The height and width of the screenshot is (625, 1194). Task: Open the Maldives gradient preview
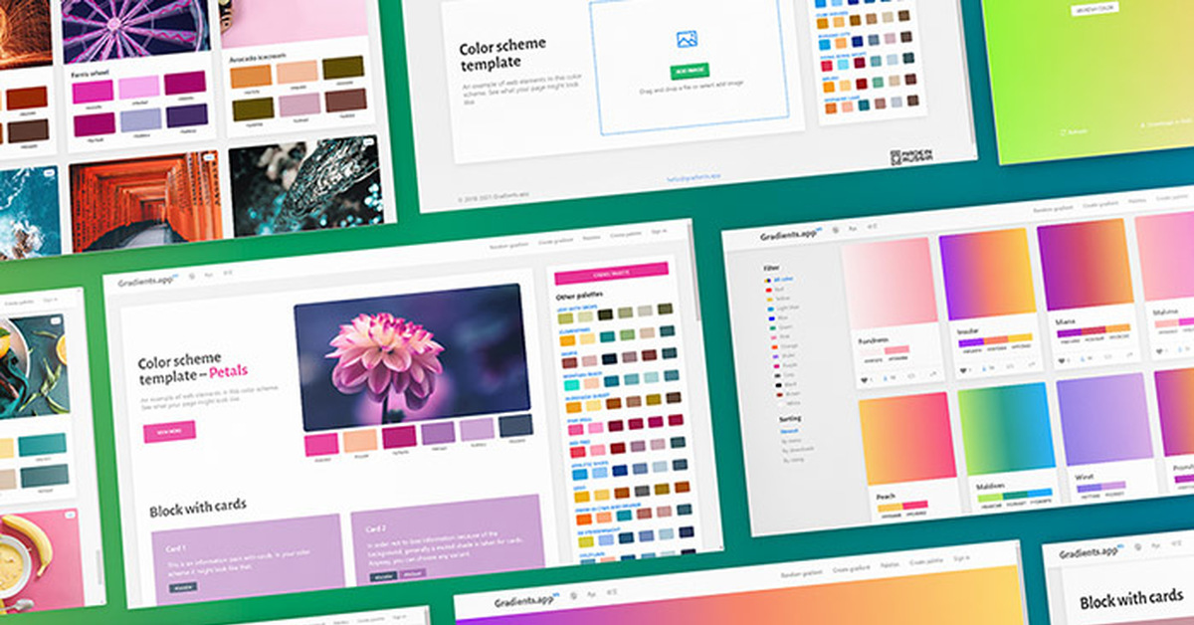(x=1006, y=428)
